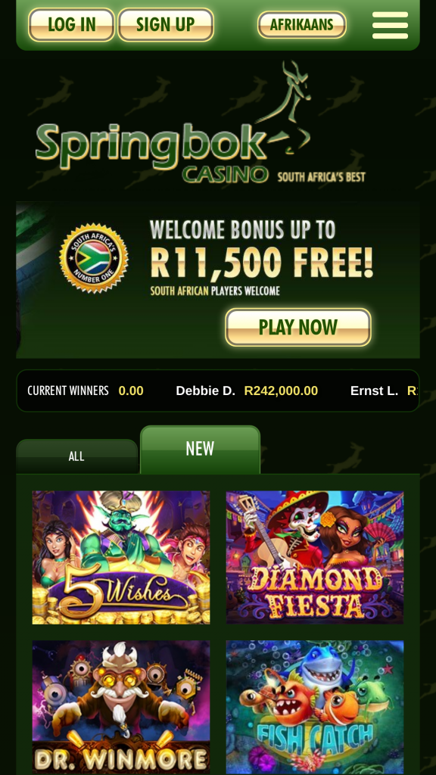Click the SIGN UP button

click(166, 24)
